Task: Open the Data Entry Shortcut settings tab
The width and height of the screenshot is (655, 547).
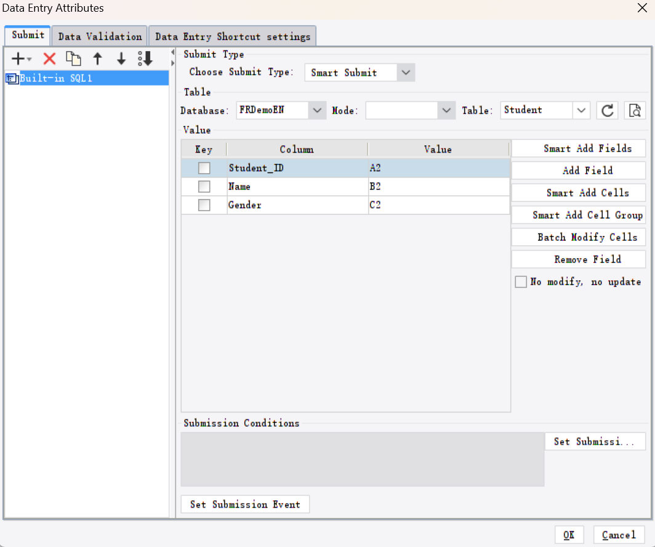Action: pos(232,36)
